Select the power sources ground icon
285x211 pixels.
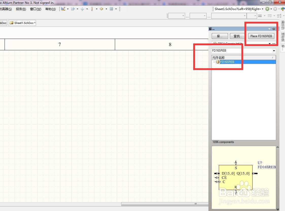click(82, 9)
